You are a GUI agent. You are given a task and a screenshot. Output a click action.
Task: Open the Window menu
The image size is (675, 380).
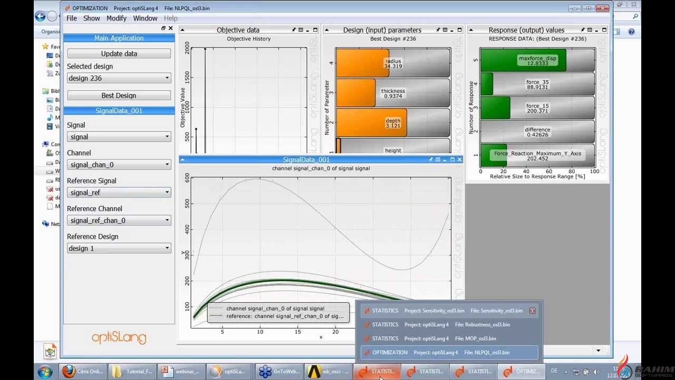pyautogui.click(x=145, y=18)
